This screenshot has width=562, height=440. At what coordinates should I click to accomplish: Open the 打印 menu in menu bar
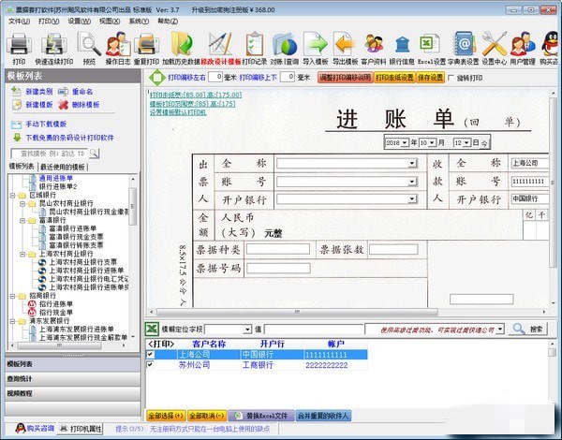[x=49, y=22]
